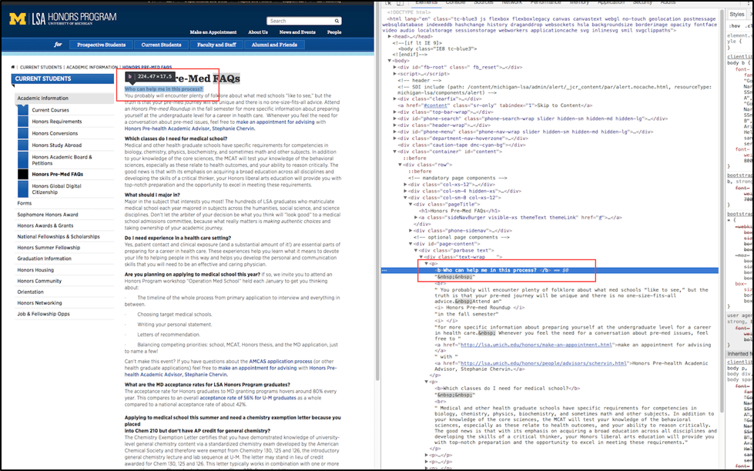Toggle the :hov element state button
Viewport: 754px width, 471px height.
tap(735, 26)
